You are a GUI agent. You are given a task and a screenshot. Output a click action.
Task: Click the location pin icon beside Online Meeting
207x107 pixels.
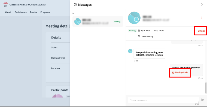point(139,36)
